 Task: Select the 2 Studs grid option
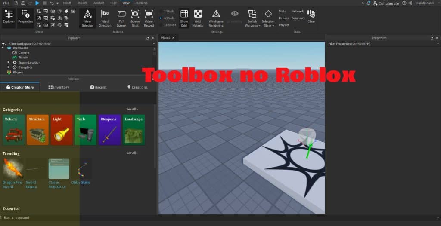coord(168,11)
